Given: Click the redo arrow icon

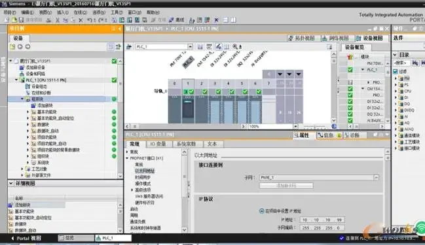Looking at the screenshot, I should (101, 20).
